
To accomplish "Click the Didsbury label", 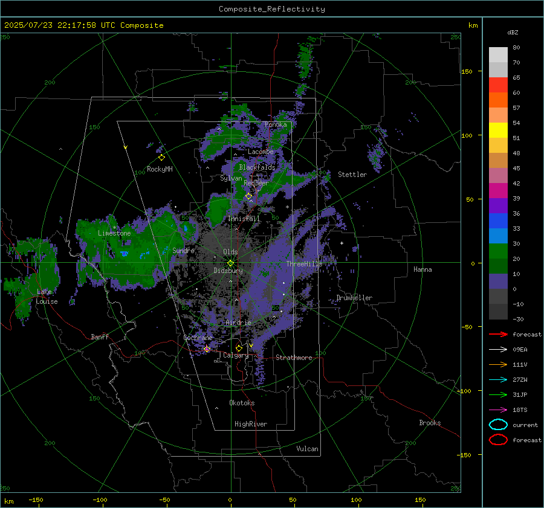I will point(228,271).
